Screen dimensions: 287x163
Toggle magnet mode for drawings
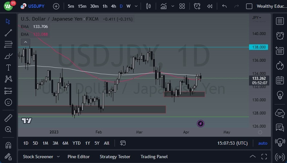(x=8, y=145)
